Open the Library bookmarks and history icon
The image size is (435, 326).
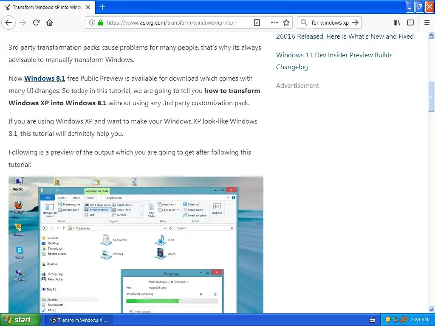click(x=397, y=22)
